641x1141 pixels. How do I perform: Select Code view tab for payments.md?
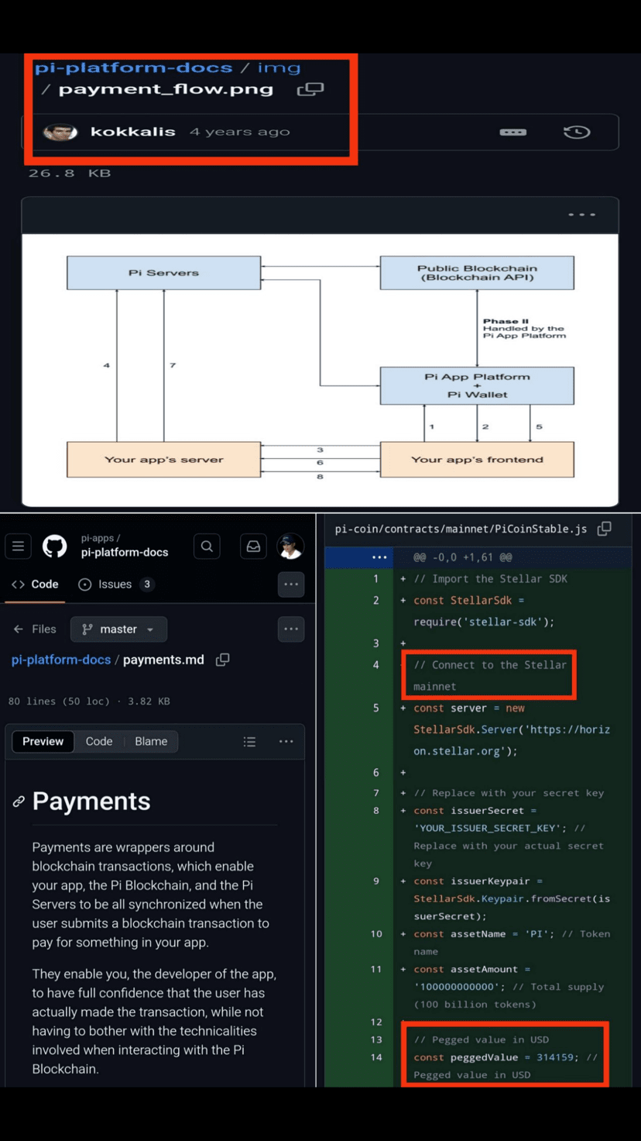[x=99, y=742]
